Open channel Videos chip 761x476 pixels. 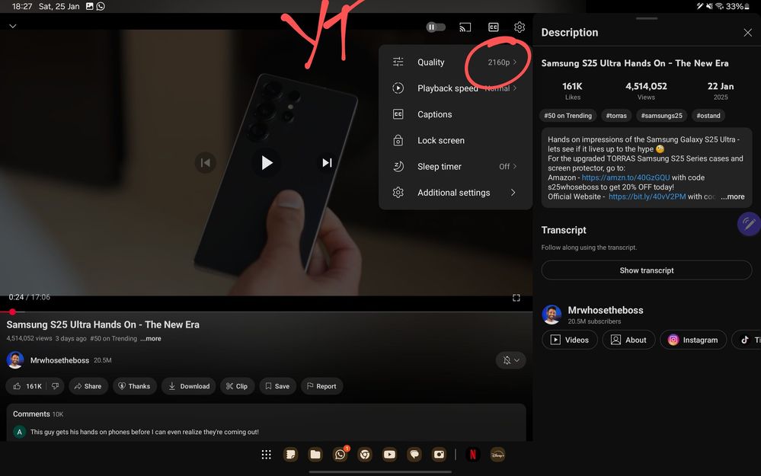coord(570,340)
